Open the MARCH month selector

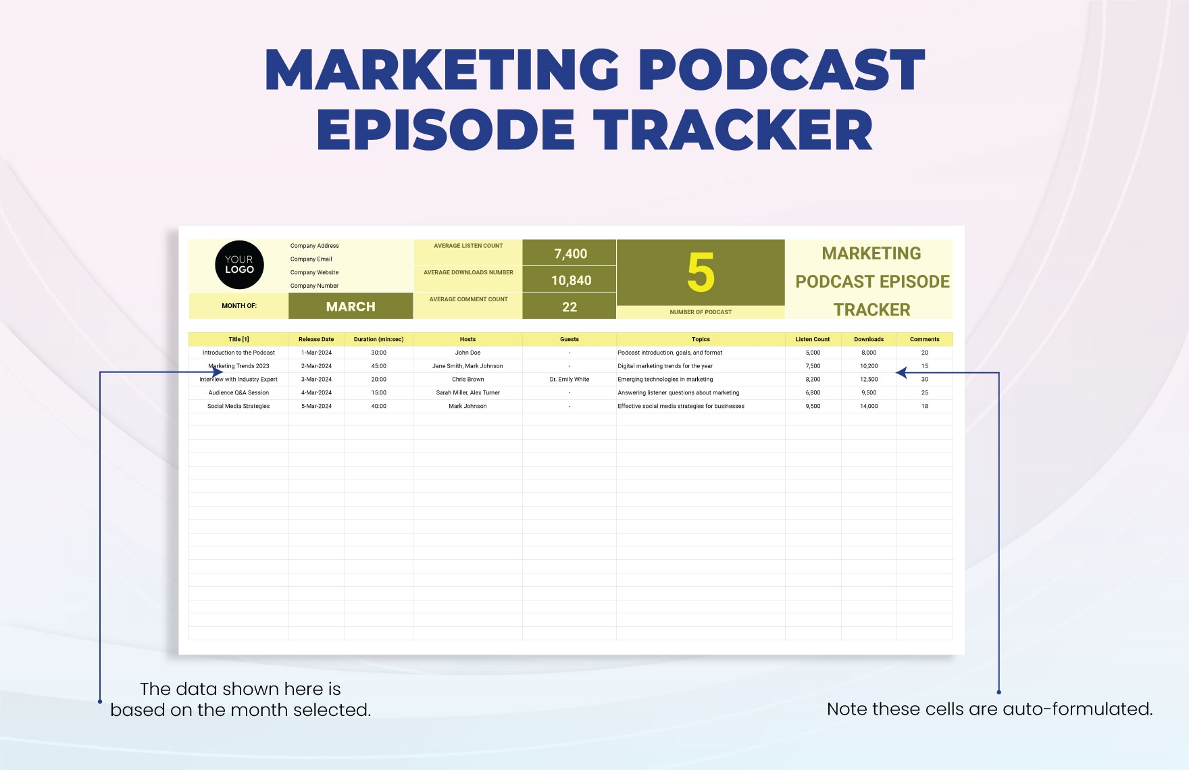351,306
